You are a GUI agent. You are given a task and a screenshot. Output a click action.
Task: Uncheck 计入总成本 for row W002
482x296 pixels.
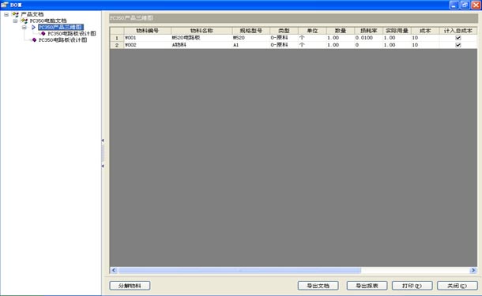pyautogui.click(x=458, y=45)
